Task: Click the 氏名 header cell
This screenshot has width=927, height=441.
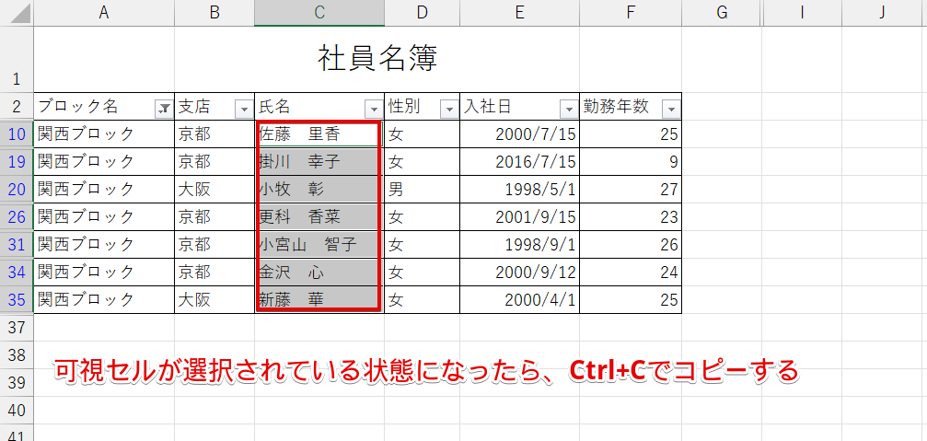Action: click(319, 107)
